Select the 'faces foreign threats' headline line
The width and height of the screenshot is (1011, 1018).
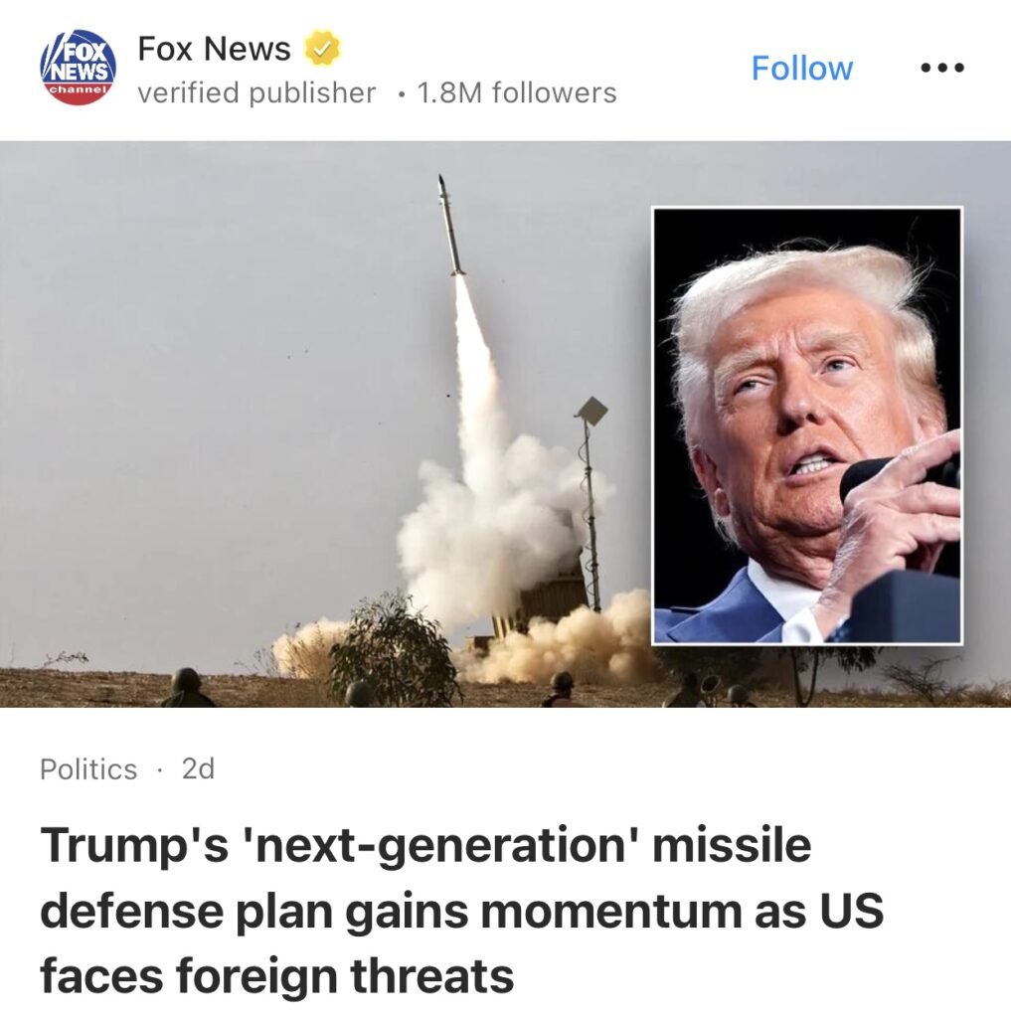276,976
